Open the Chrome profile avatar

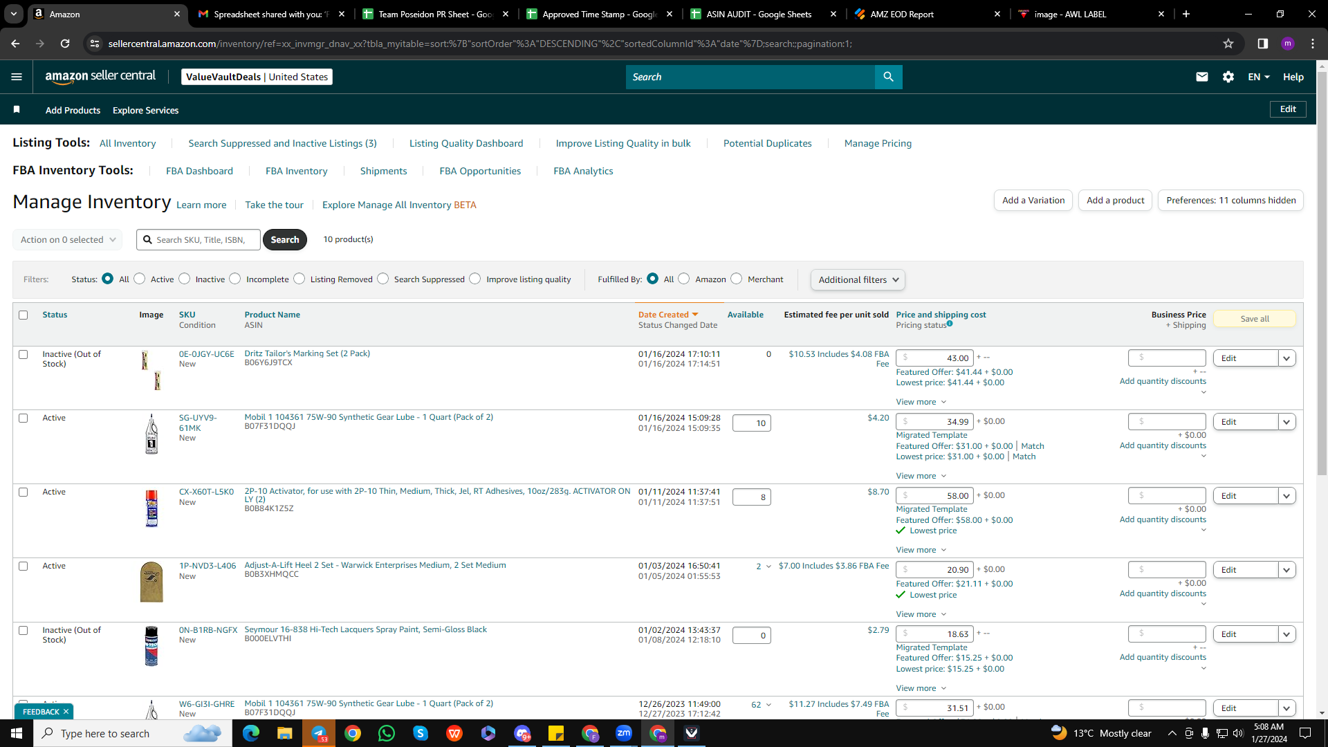[1288, 44]
